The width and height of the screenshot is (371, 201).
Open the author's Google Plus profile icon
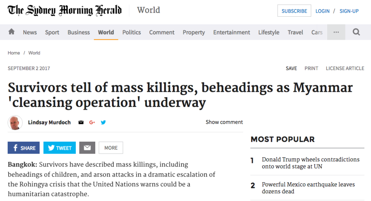[92, 122]
